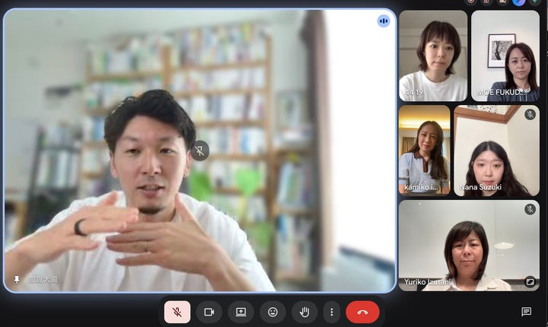The width and height of the screenshot is (548, 327).
Task: Click the name label Nana Suzuki
Action: 480,187
